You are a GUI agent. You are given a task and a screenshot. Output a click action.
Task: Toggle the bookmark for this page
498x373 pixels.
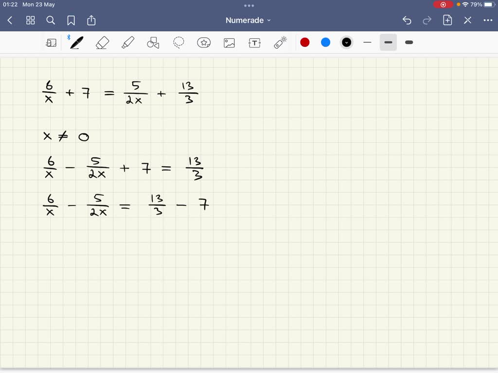coord(71,20)
